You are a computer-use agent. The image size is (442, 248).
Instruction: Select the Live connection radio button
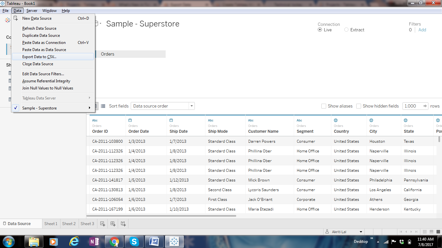click(320, 30)
